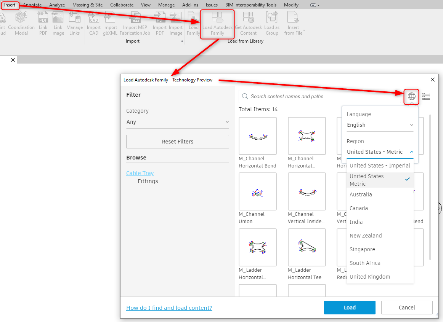The width and height of the screenshot is (443, 322).
Task: Select the Get Autodesk Content tool
Action: tap(248, 23)
